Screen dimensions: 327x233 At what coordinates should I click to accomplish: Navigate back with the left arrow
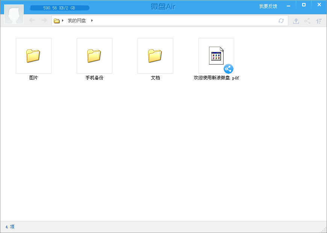tap(32, 21)
